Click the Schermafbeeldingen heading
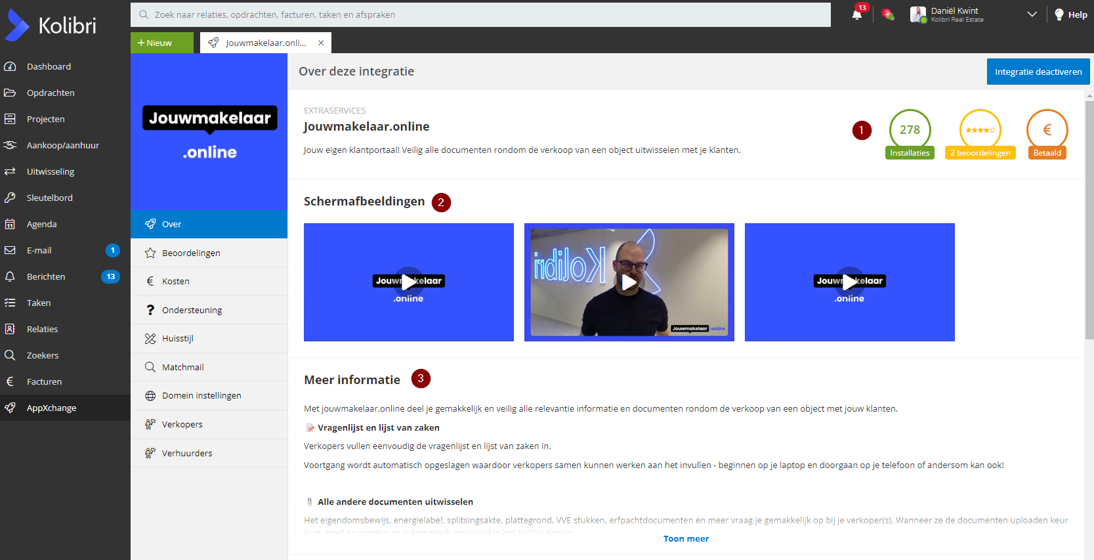 coord(364,201)
